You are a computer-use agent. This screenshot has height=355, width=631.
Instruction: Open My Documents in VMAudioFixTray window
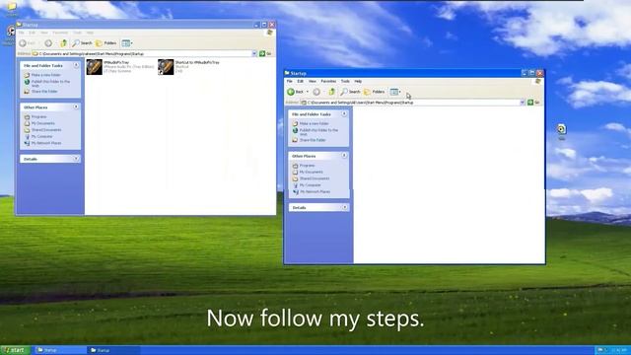pos(39,123)
